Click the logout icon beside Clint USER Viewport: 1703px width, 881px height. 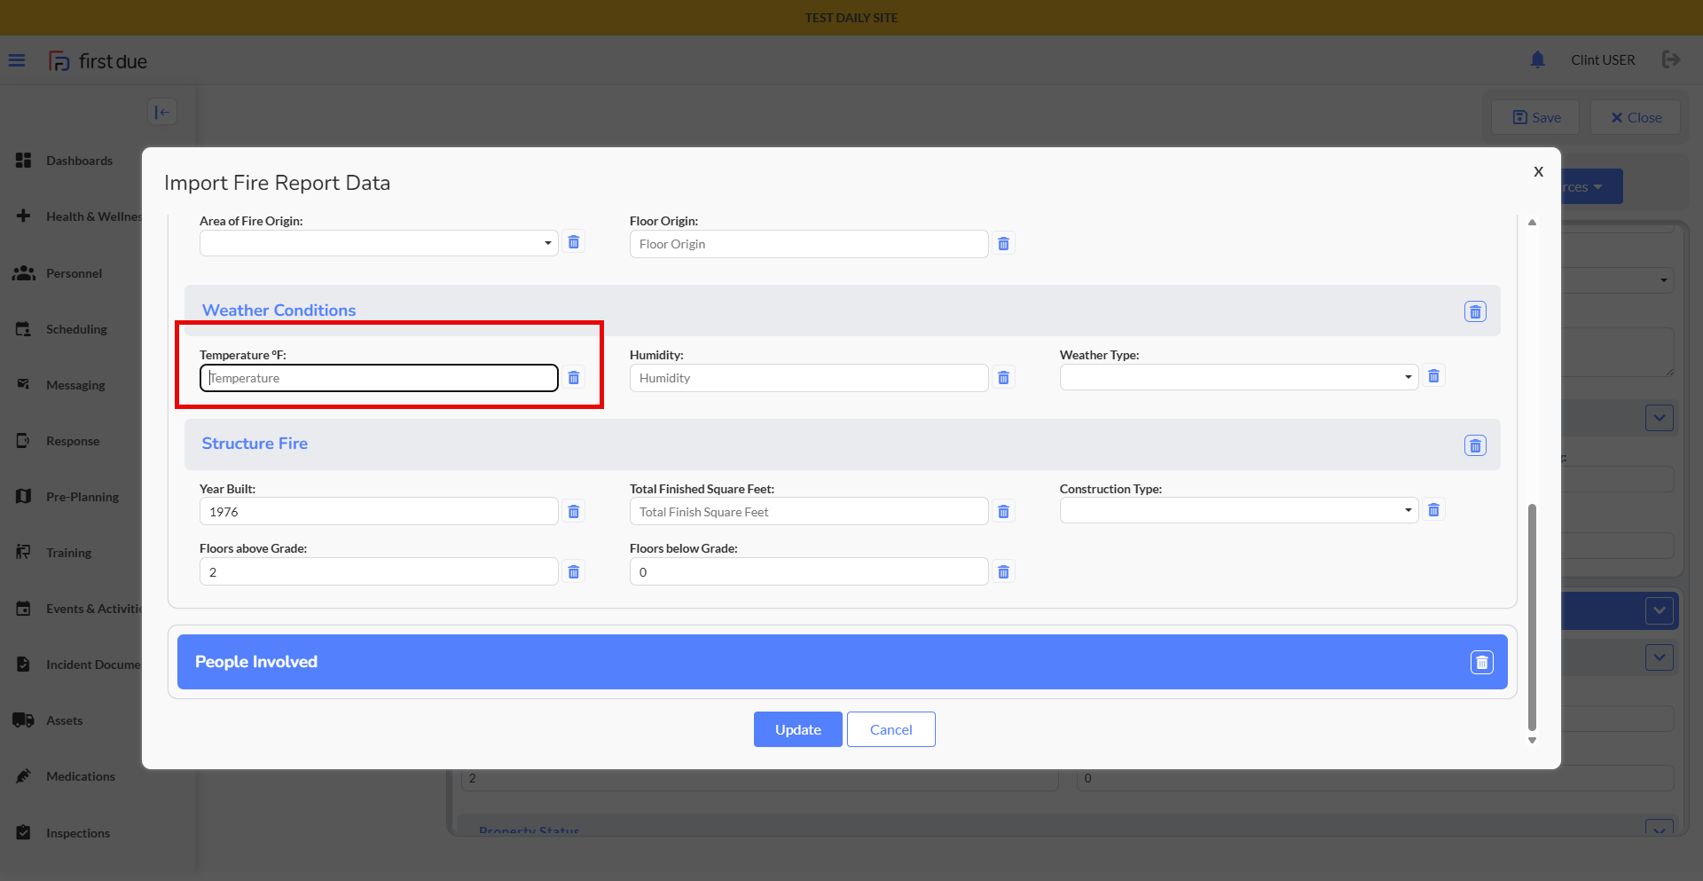pos(1671,59)
